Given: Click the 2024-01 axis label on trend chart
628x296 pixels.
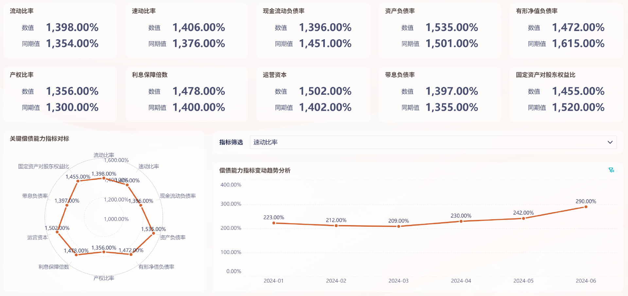Looking at the screenshot, I should pyautogui.click(x=273, y=281).
